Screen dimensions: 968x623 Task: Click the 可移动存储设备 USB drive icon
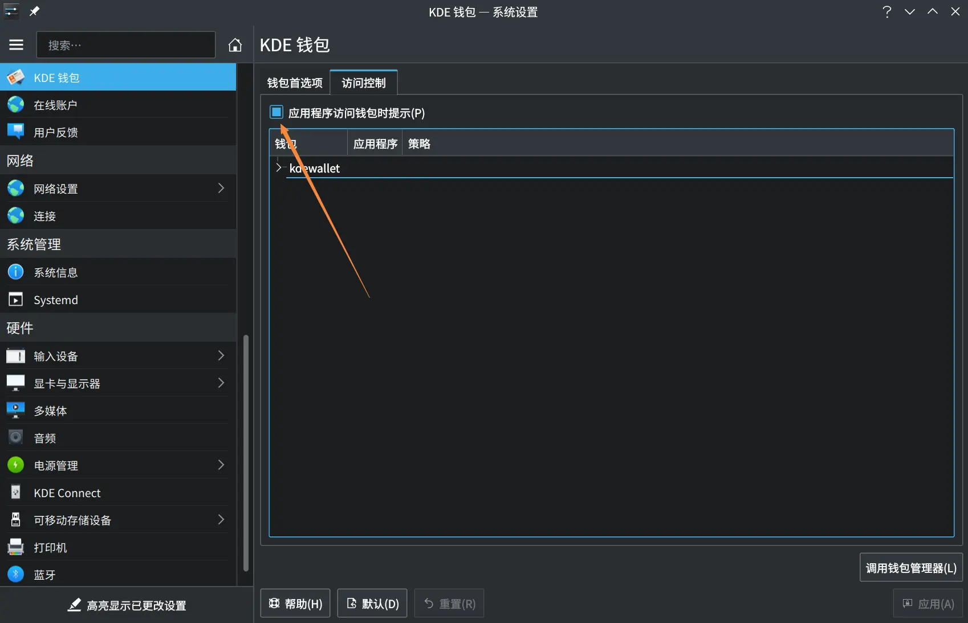pos(16,519)
